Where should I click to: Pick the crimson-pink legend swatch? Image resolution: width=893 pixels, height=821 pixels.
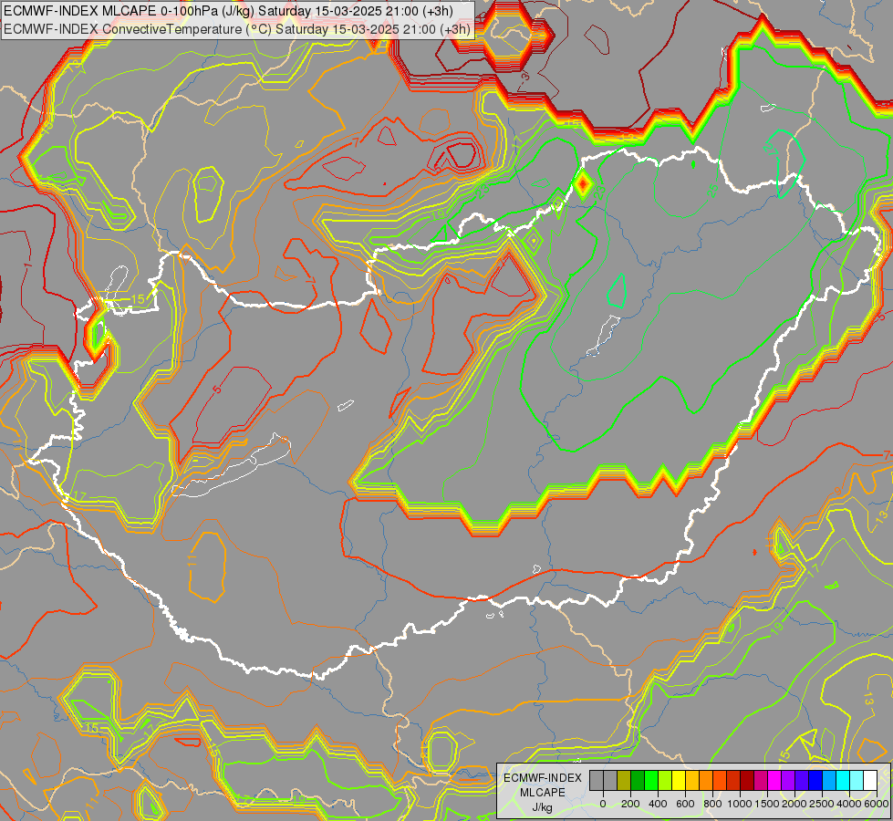[762, 781]
